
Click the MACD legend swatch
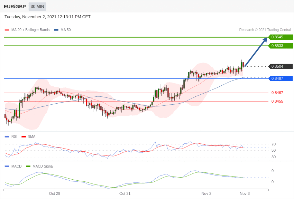(7, 166)
